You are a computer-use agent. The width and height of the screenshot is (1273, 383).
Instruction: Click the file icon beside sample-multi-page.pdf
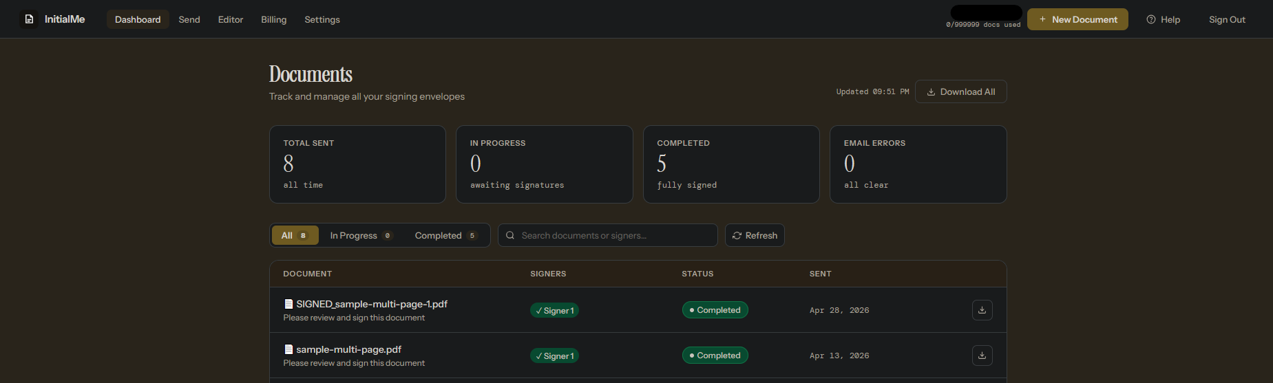tap(288, 349)
